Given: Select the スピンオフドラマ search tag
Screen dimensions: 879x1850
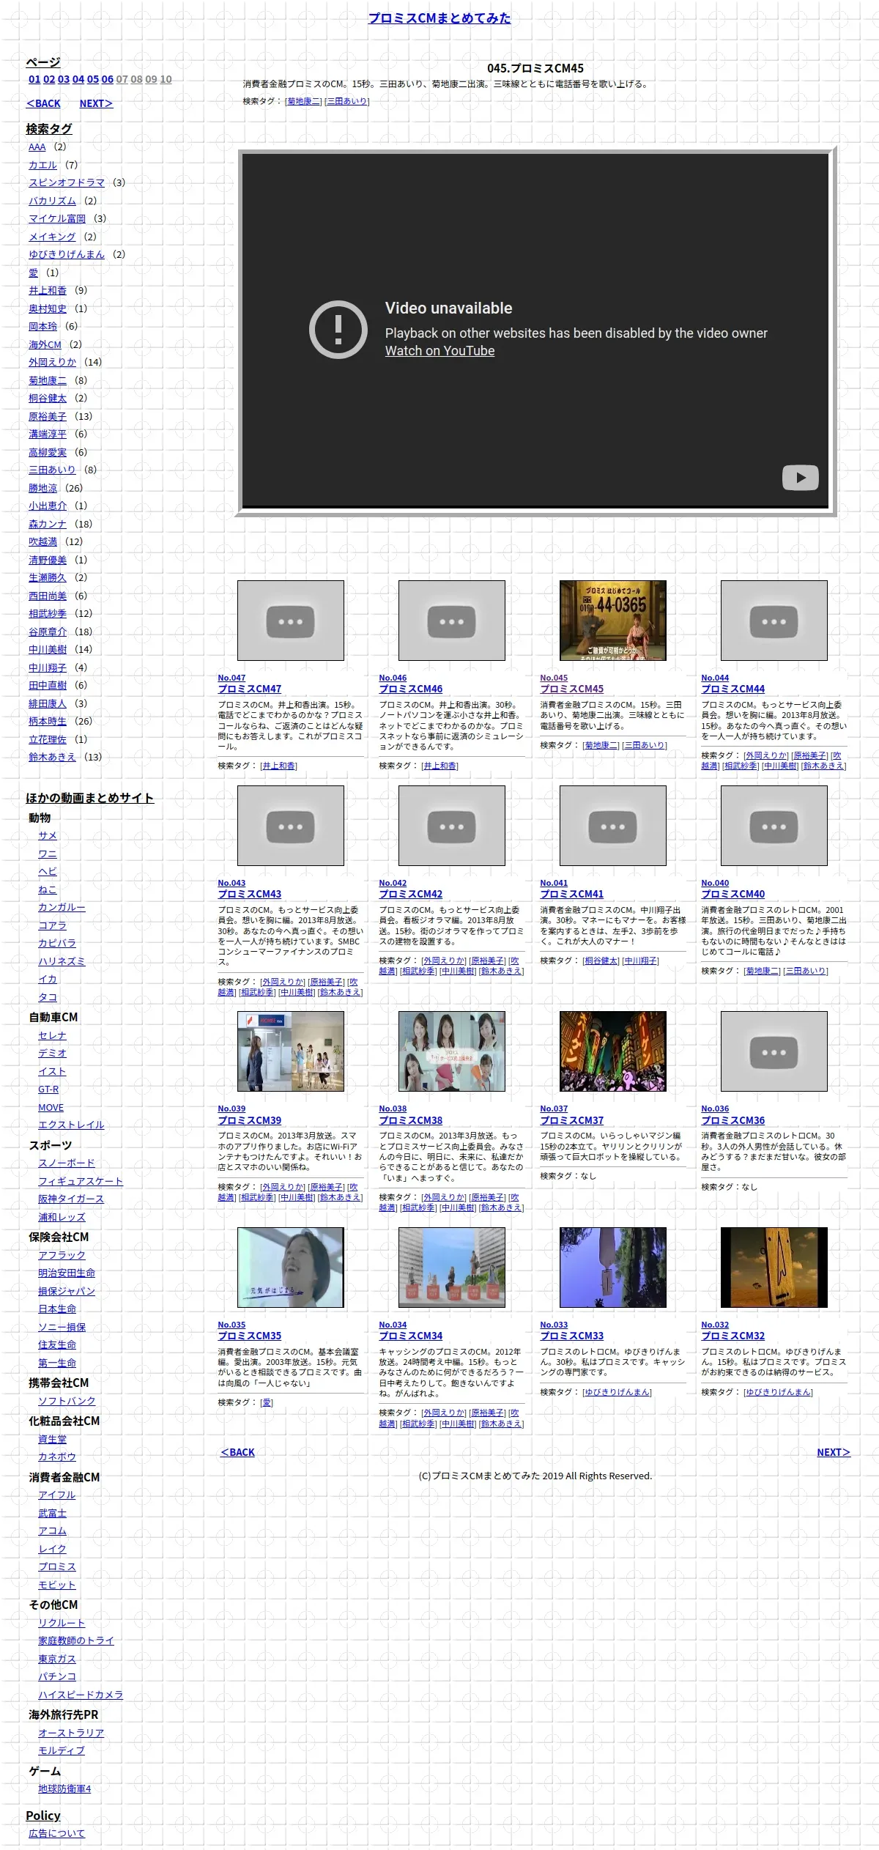Looking at the screenshot, I should click(x=67, y=182).
